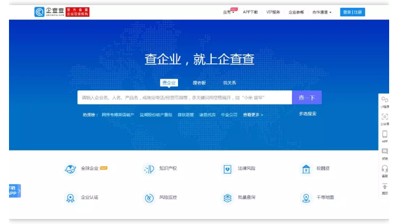The height and width of the screenshot is (224, 406).
Task: Click the 客服 headset icon
Action: pyautogui.click(x=385, y=169)
